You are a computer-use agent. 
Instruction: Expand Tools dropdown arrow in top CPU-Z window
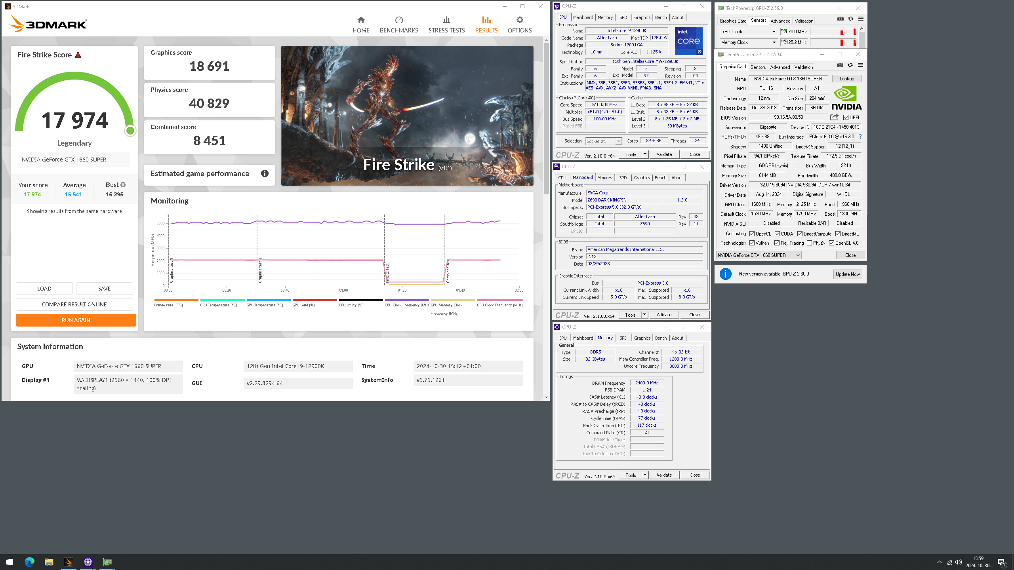(645, 154)
